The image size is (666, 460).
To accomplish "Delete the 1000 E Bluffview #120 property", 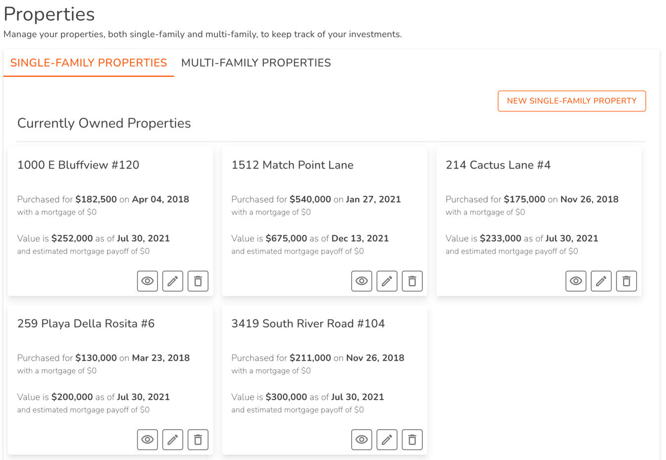I will pos(198,281).
